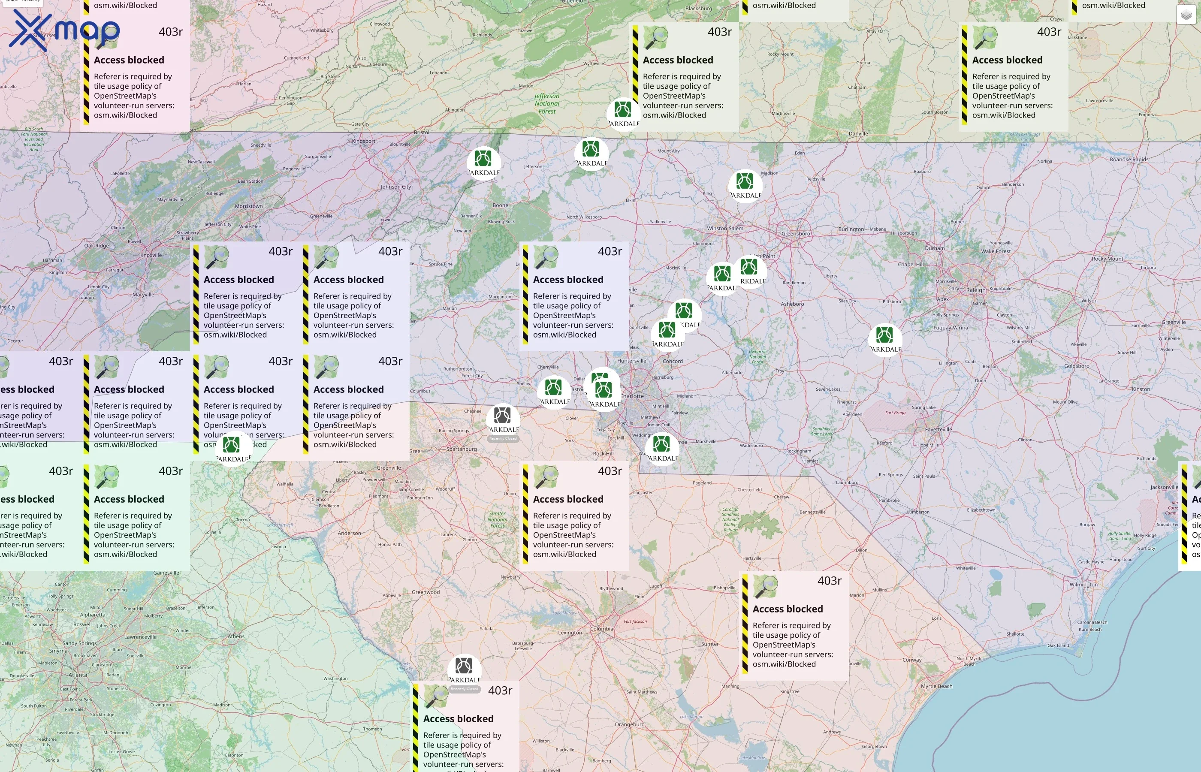Click the Greensboro city label

(796, 234)
